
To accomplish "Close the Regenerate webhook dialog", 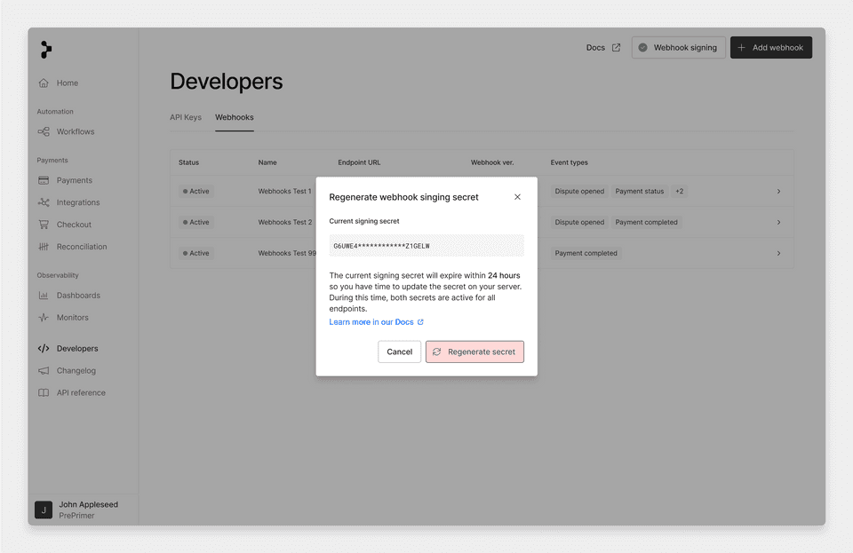I will (517, 197).
